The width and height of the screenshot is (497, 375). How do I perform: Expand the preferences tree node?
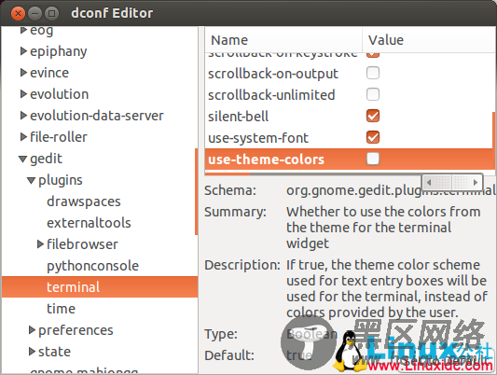32,330
